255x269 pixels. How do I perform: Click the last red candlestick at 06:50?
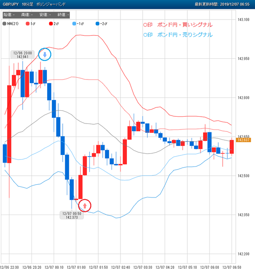tap(232, 147)
